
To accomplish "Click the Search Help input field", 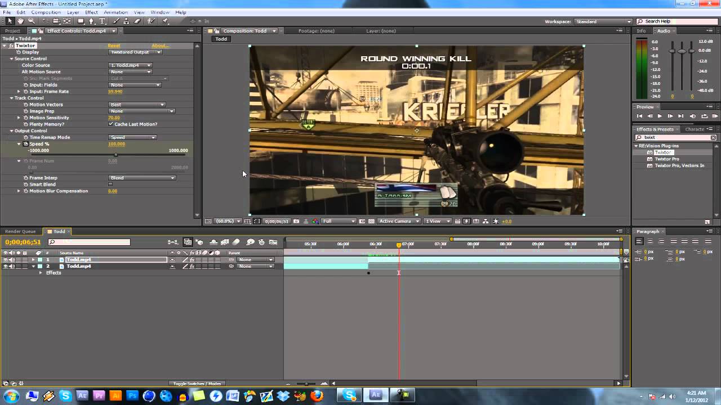I will tap(679, 21).
